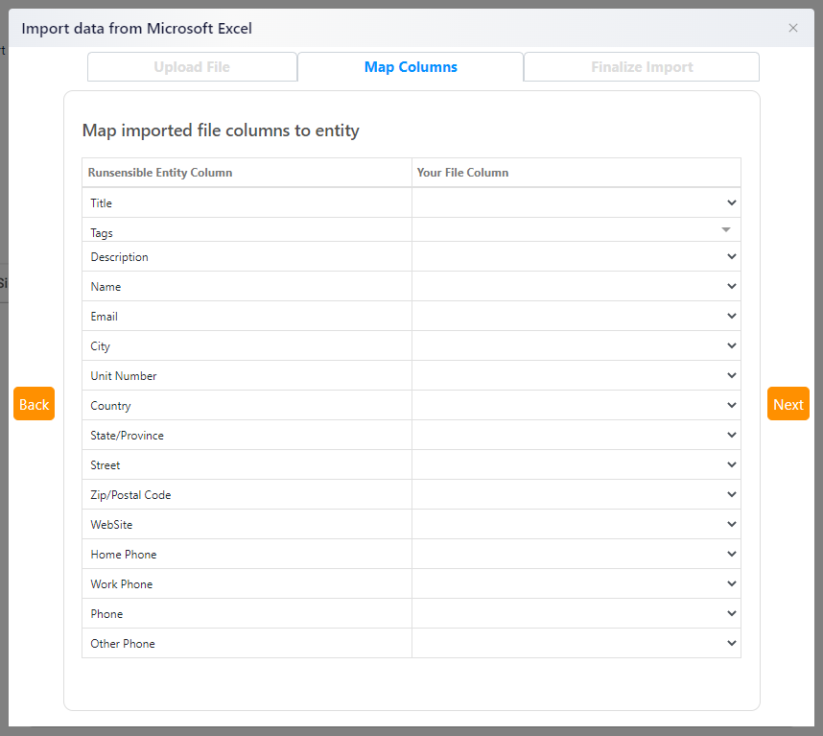This screenshot has height=736, width=823.
Task: Select a file column for Country
Action: (x=576, y=405)
